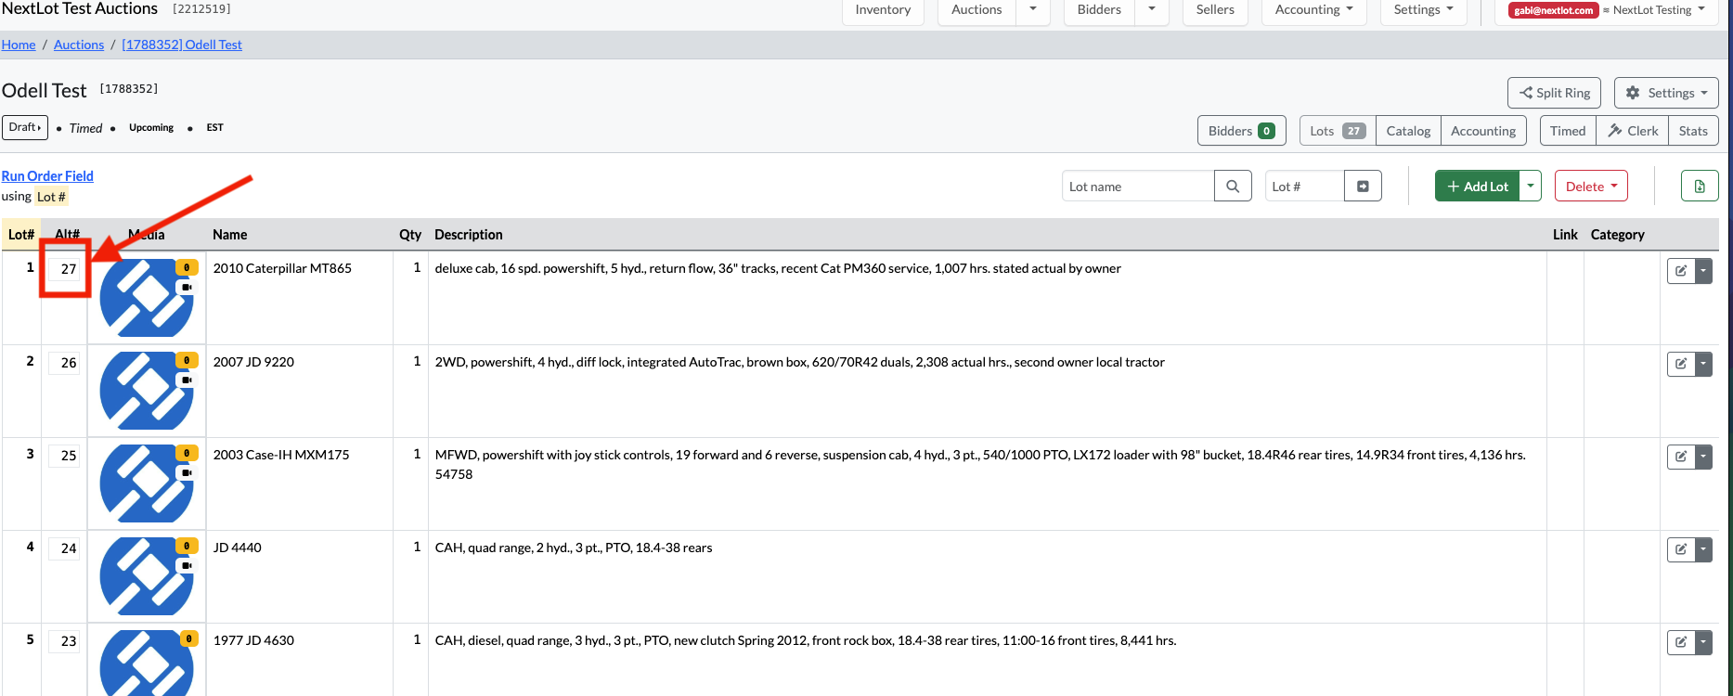Click the edit icon for JD 4440
This screenshot has width=1733, height=696.
[x=1681, y=549]
